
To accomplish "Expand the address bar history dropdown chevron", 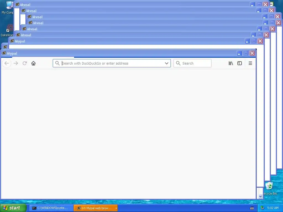I will click(167, 63).
